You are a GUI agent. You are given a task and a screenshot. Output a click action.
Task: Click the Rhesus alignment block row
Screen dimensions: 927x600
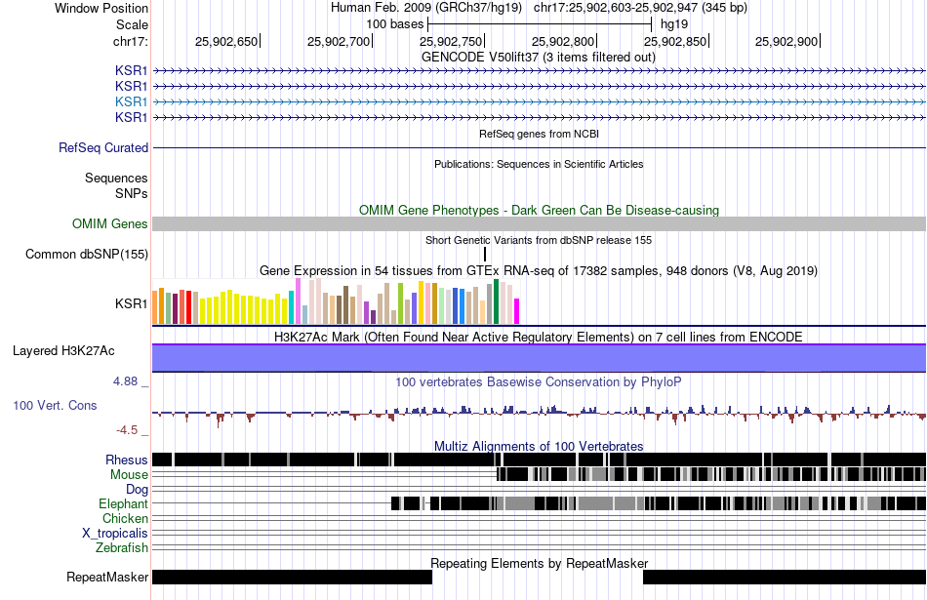540,460
